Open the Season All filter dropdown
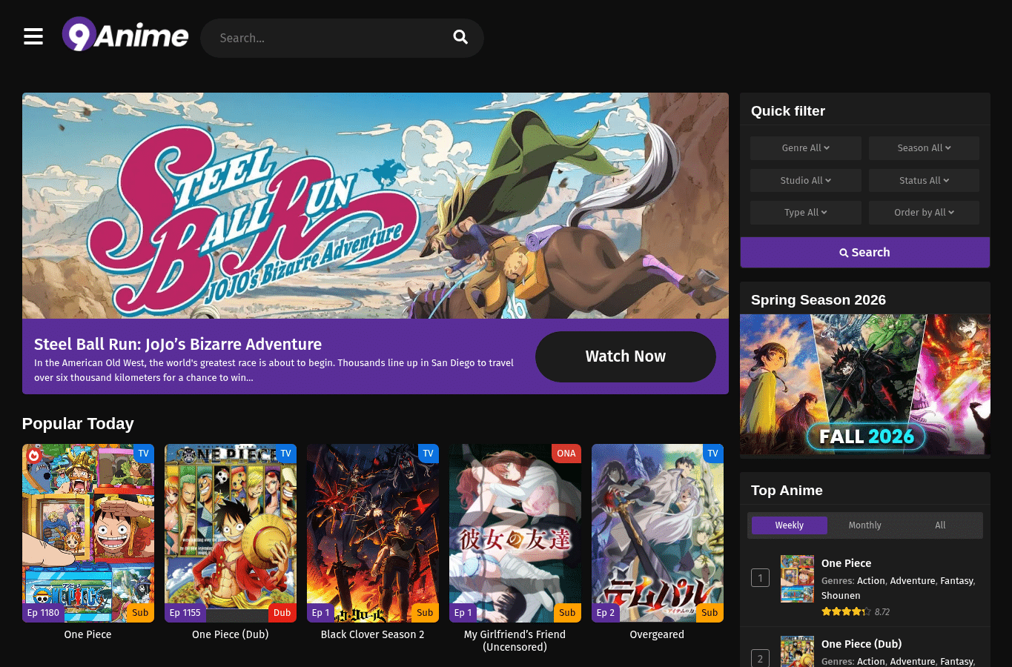The width and height of the screenshot is (1012, 667). tap(924, 148)
